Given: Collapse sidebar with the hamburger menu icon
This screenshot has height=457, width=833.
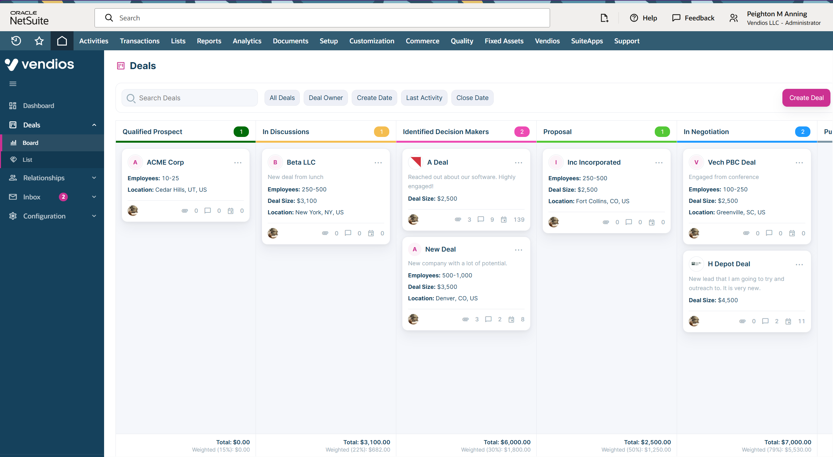Looking at the screenshot, I should coord(13,84).
